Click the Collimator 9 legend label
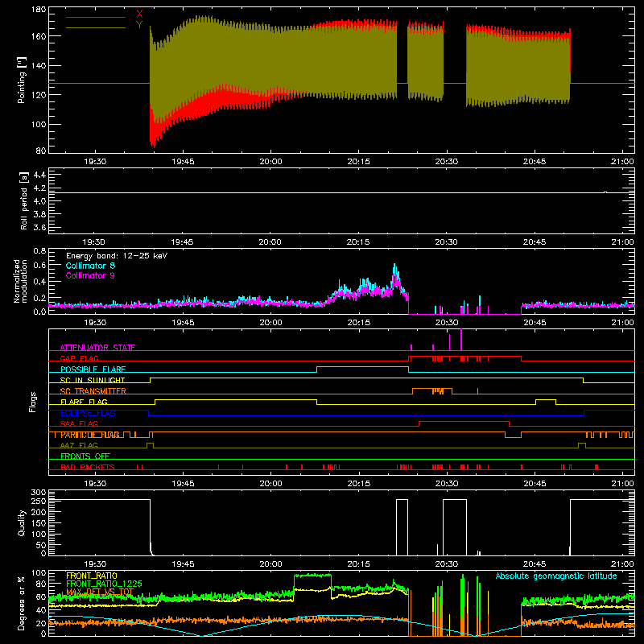Screen dimensions: 644x644 pyautogui.click(x=90, y=275)
